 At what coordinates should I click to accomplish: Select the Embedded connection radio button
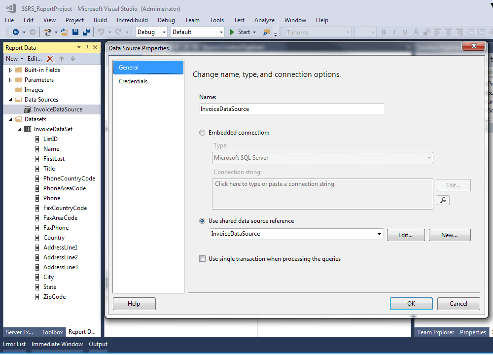[202, 132]
